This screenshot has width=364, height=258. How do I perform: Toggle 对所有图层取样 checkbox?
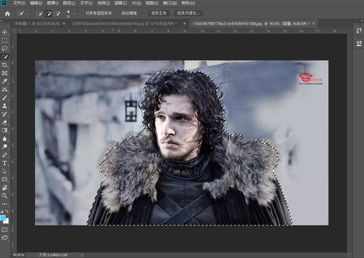click(82, 14)
